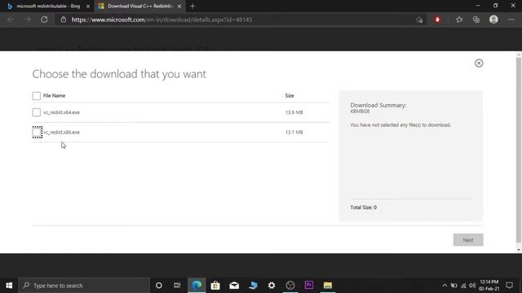
Task: Open Edge settings and more menu
Action: pos(511,20)
